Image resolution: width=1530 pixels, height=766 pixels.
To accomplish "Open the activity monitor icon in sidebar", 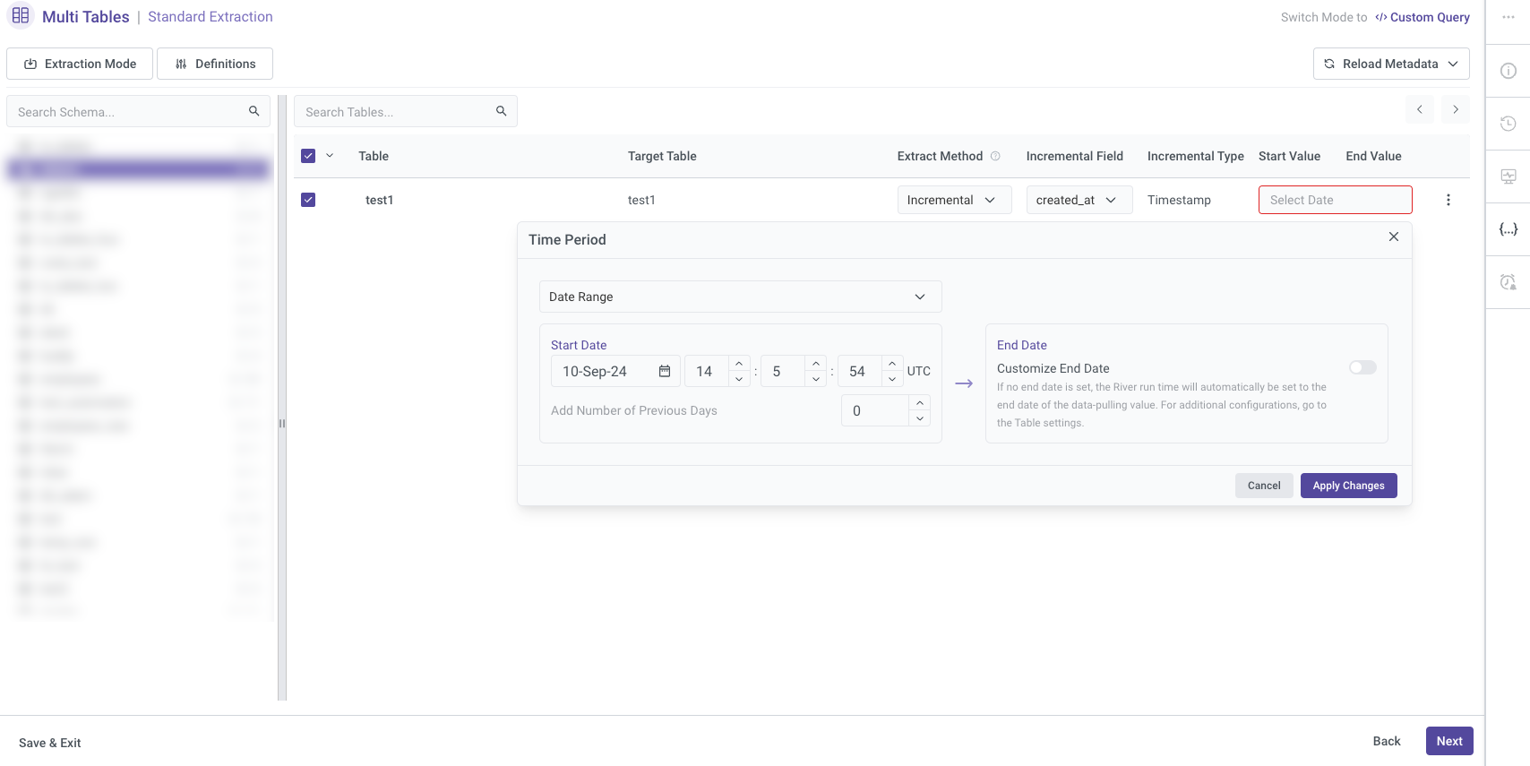I will [1509, 176].
